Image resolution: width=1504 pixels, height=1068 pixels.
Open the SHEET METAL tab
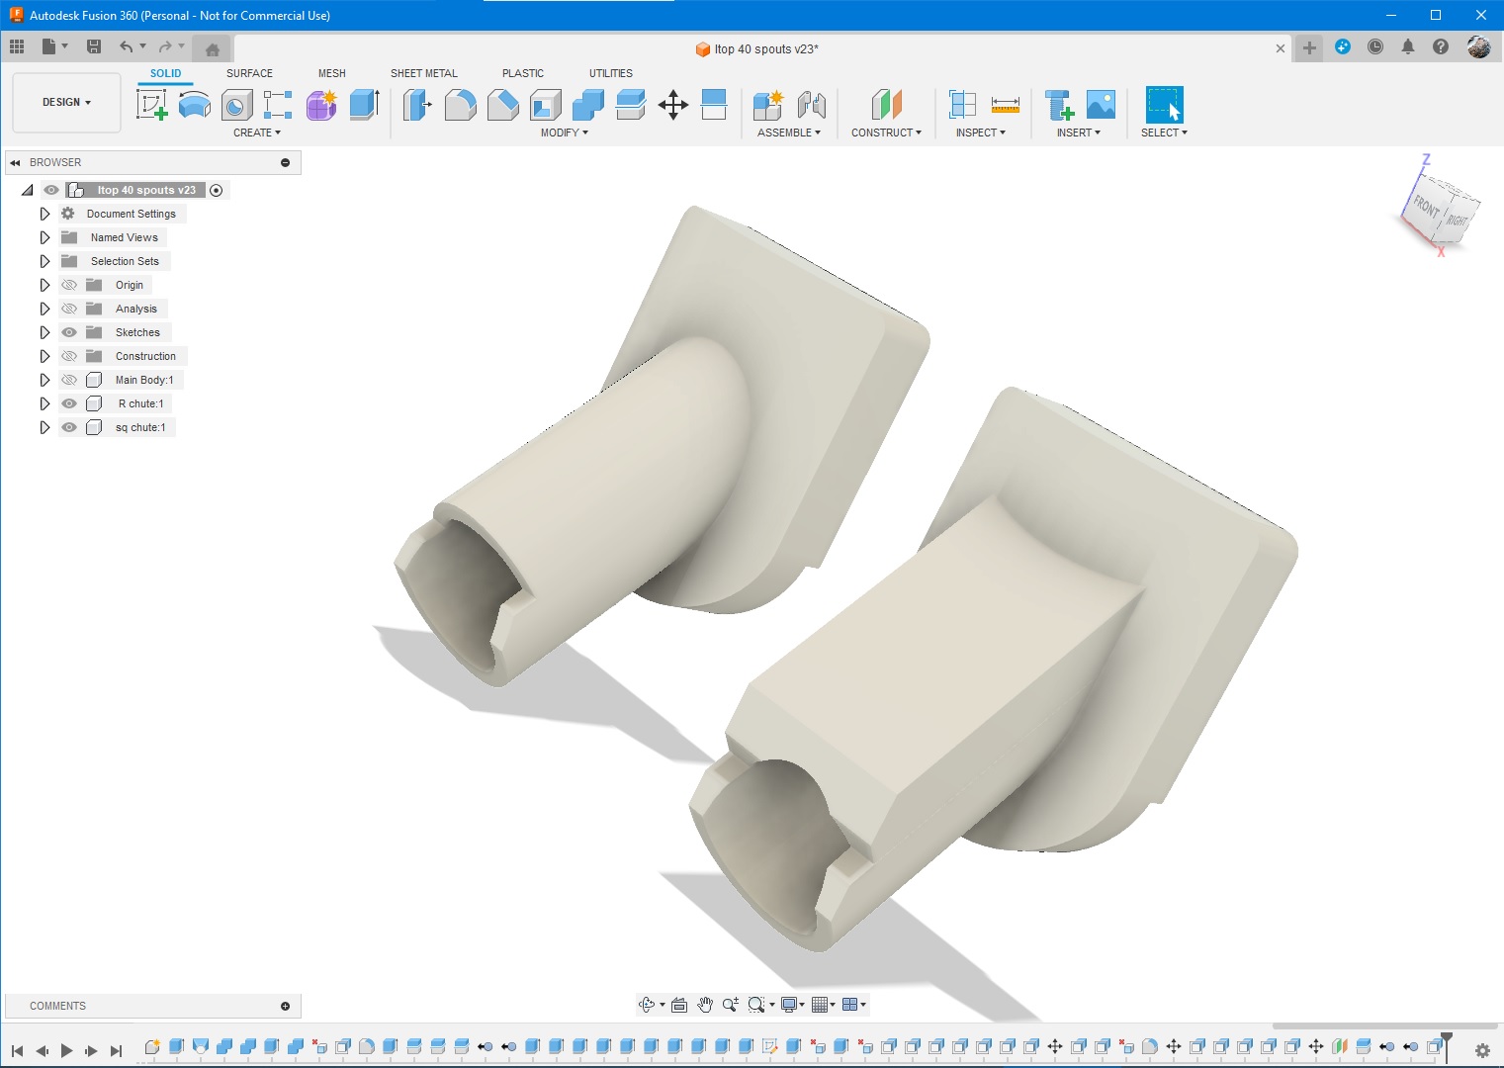(x=424, y=73)
